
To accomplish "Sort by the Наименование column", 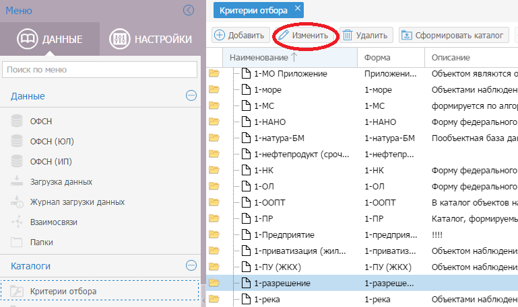I will point(290,57).
